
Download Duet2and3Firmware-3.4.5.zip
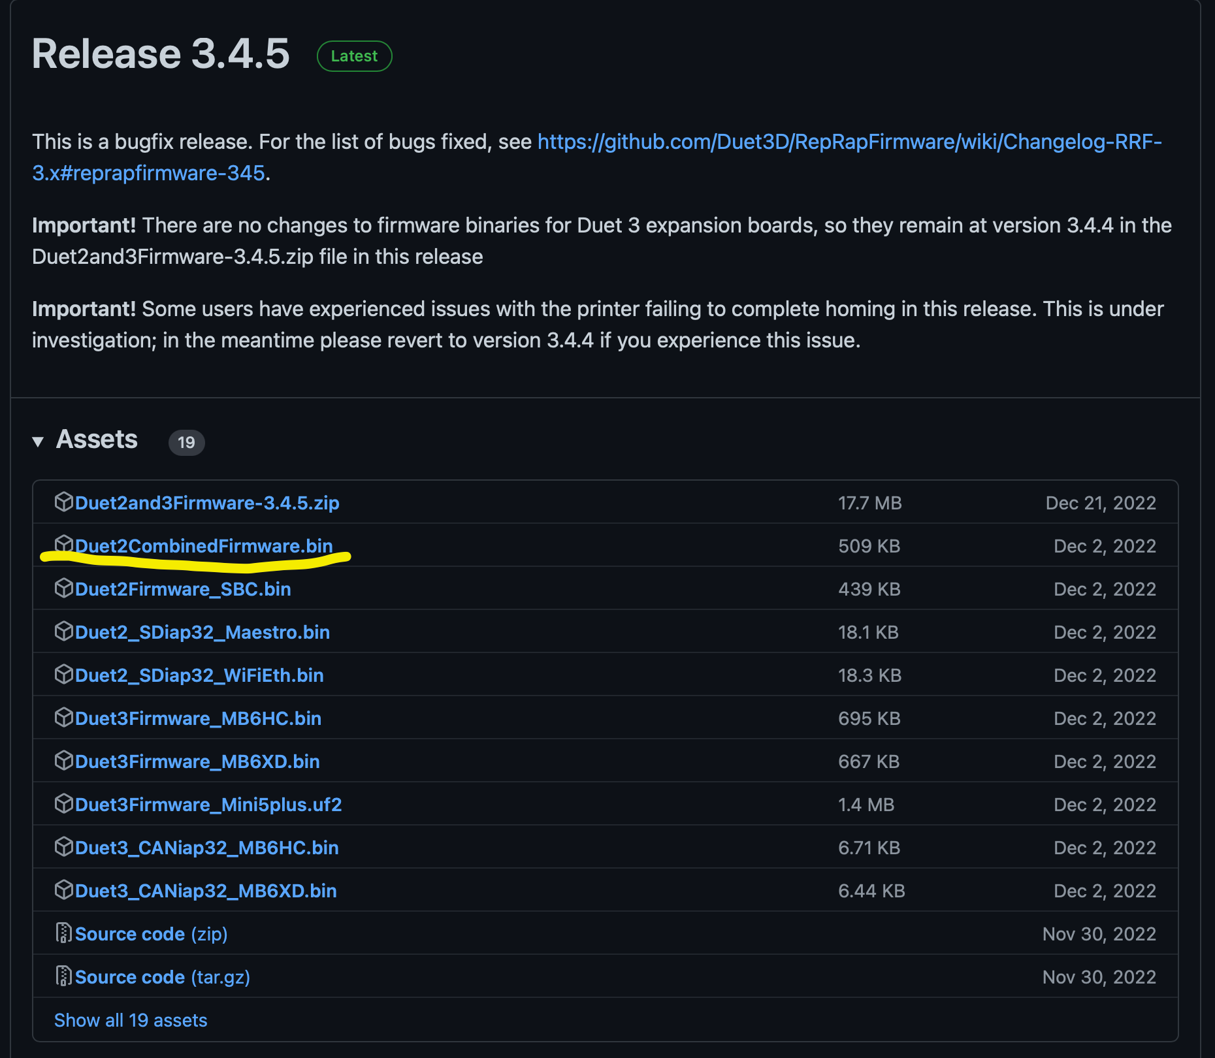(x=207, y=503)
